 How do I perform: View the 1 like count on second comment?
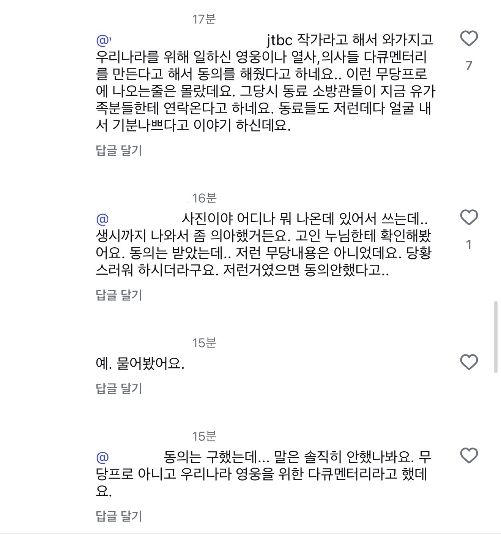click(469, 245)
